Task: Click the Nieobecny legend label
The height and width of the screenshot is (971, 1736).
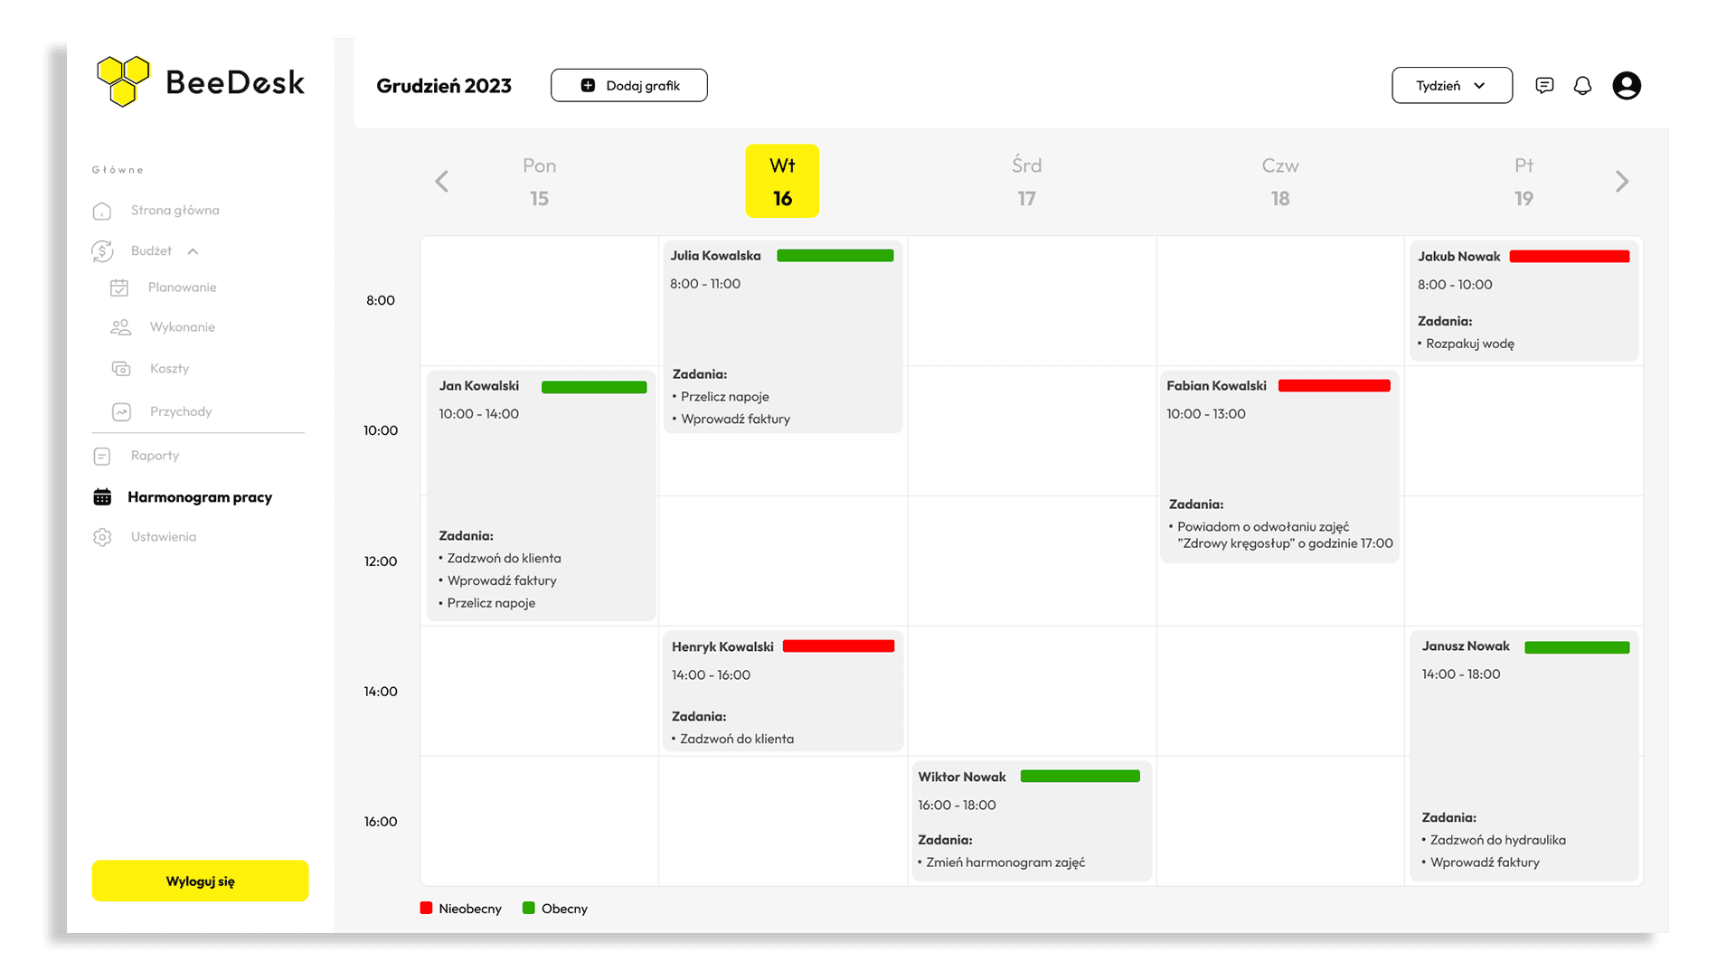Action: (x=470, y=909)
